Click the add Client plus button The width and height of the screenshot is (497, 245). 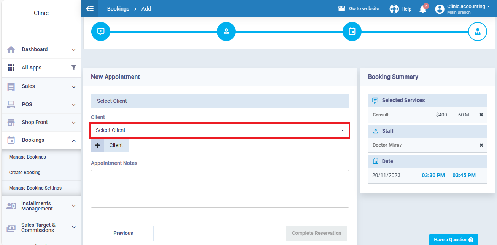(x=98, y=145)
